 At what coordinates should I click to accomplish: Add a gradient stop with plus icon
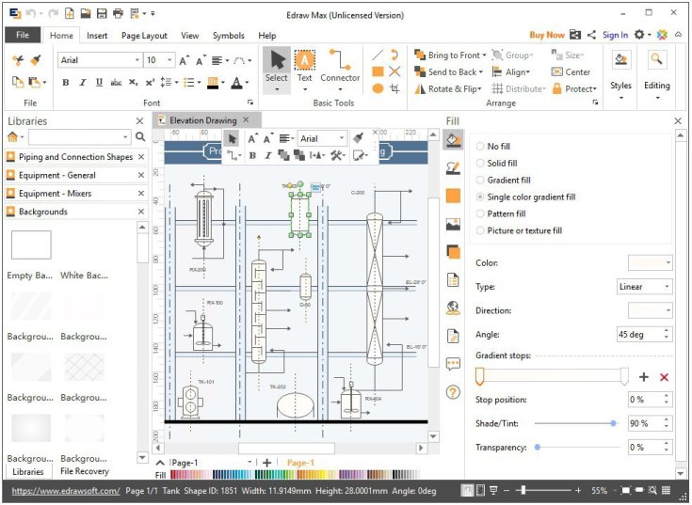tap(644, 377)
